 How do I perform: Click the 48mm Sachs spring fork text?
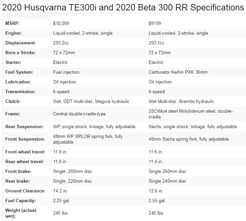[x=188, y=139]
